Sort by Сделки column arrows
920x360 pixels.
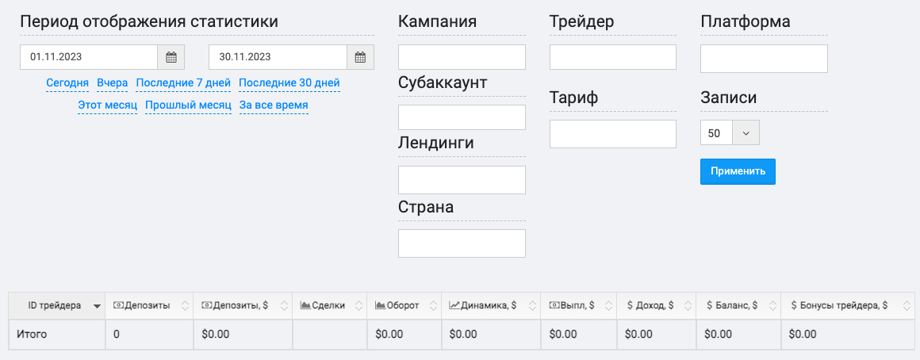pos(358,305)
